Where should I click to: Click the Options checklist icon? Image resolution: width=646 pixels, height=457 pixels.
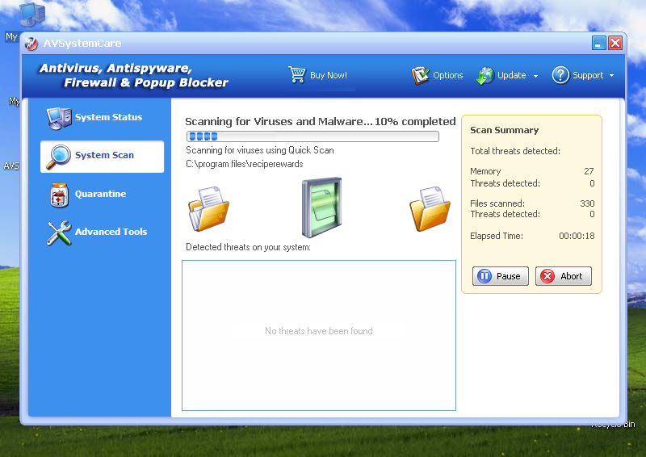coord(420,75)
